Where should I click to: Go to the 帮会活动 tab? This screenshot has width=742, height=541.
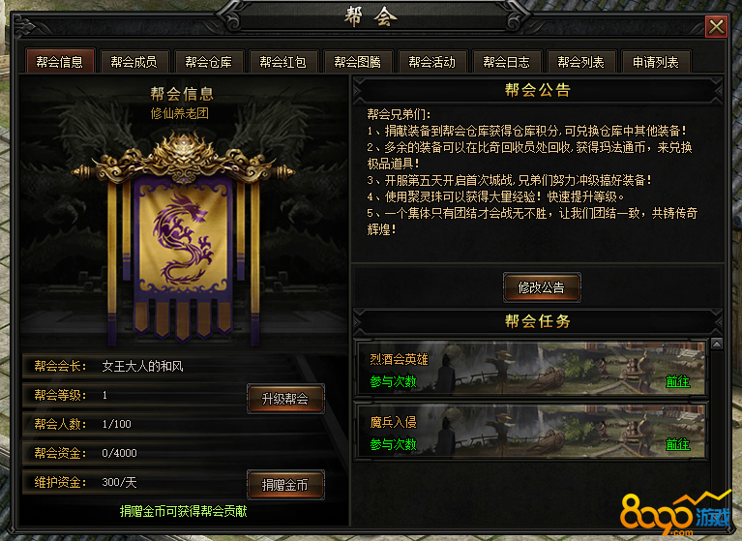point(432,62)
